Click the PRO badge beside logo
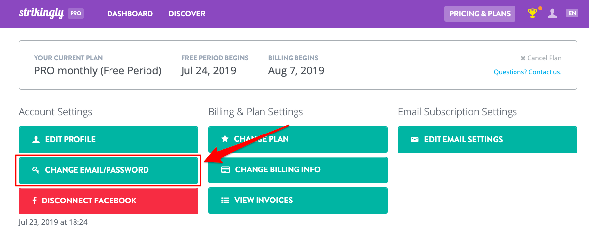 (75, 13)
